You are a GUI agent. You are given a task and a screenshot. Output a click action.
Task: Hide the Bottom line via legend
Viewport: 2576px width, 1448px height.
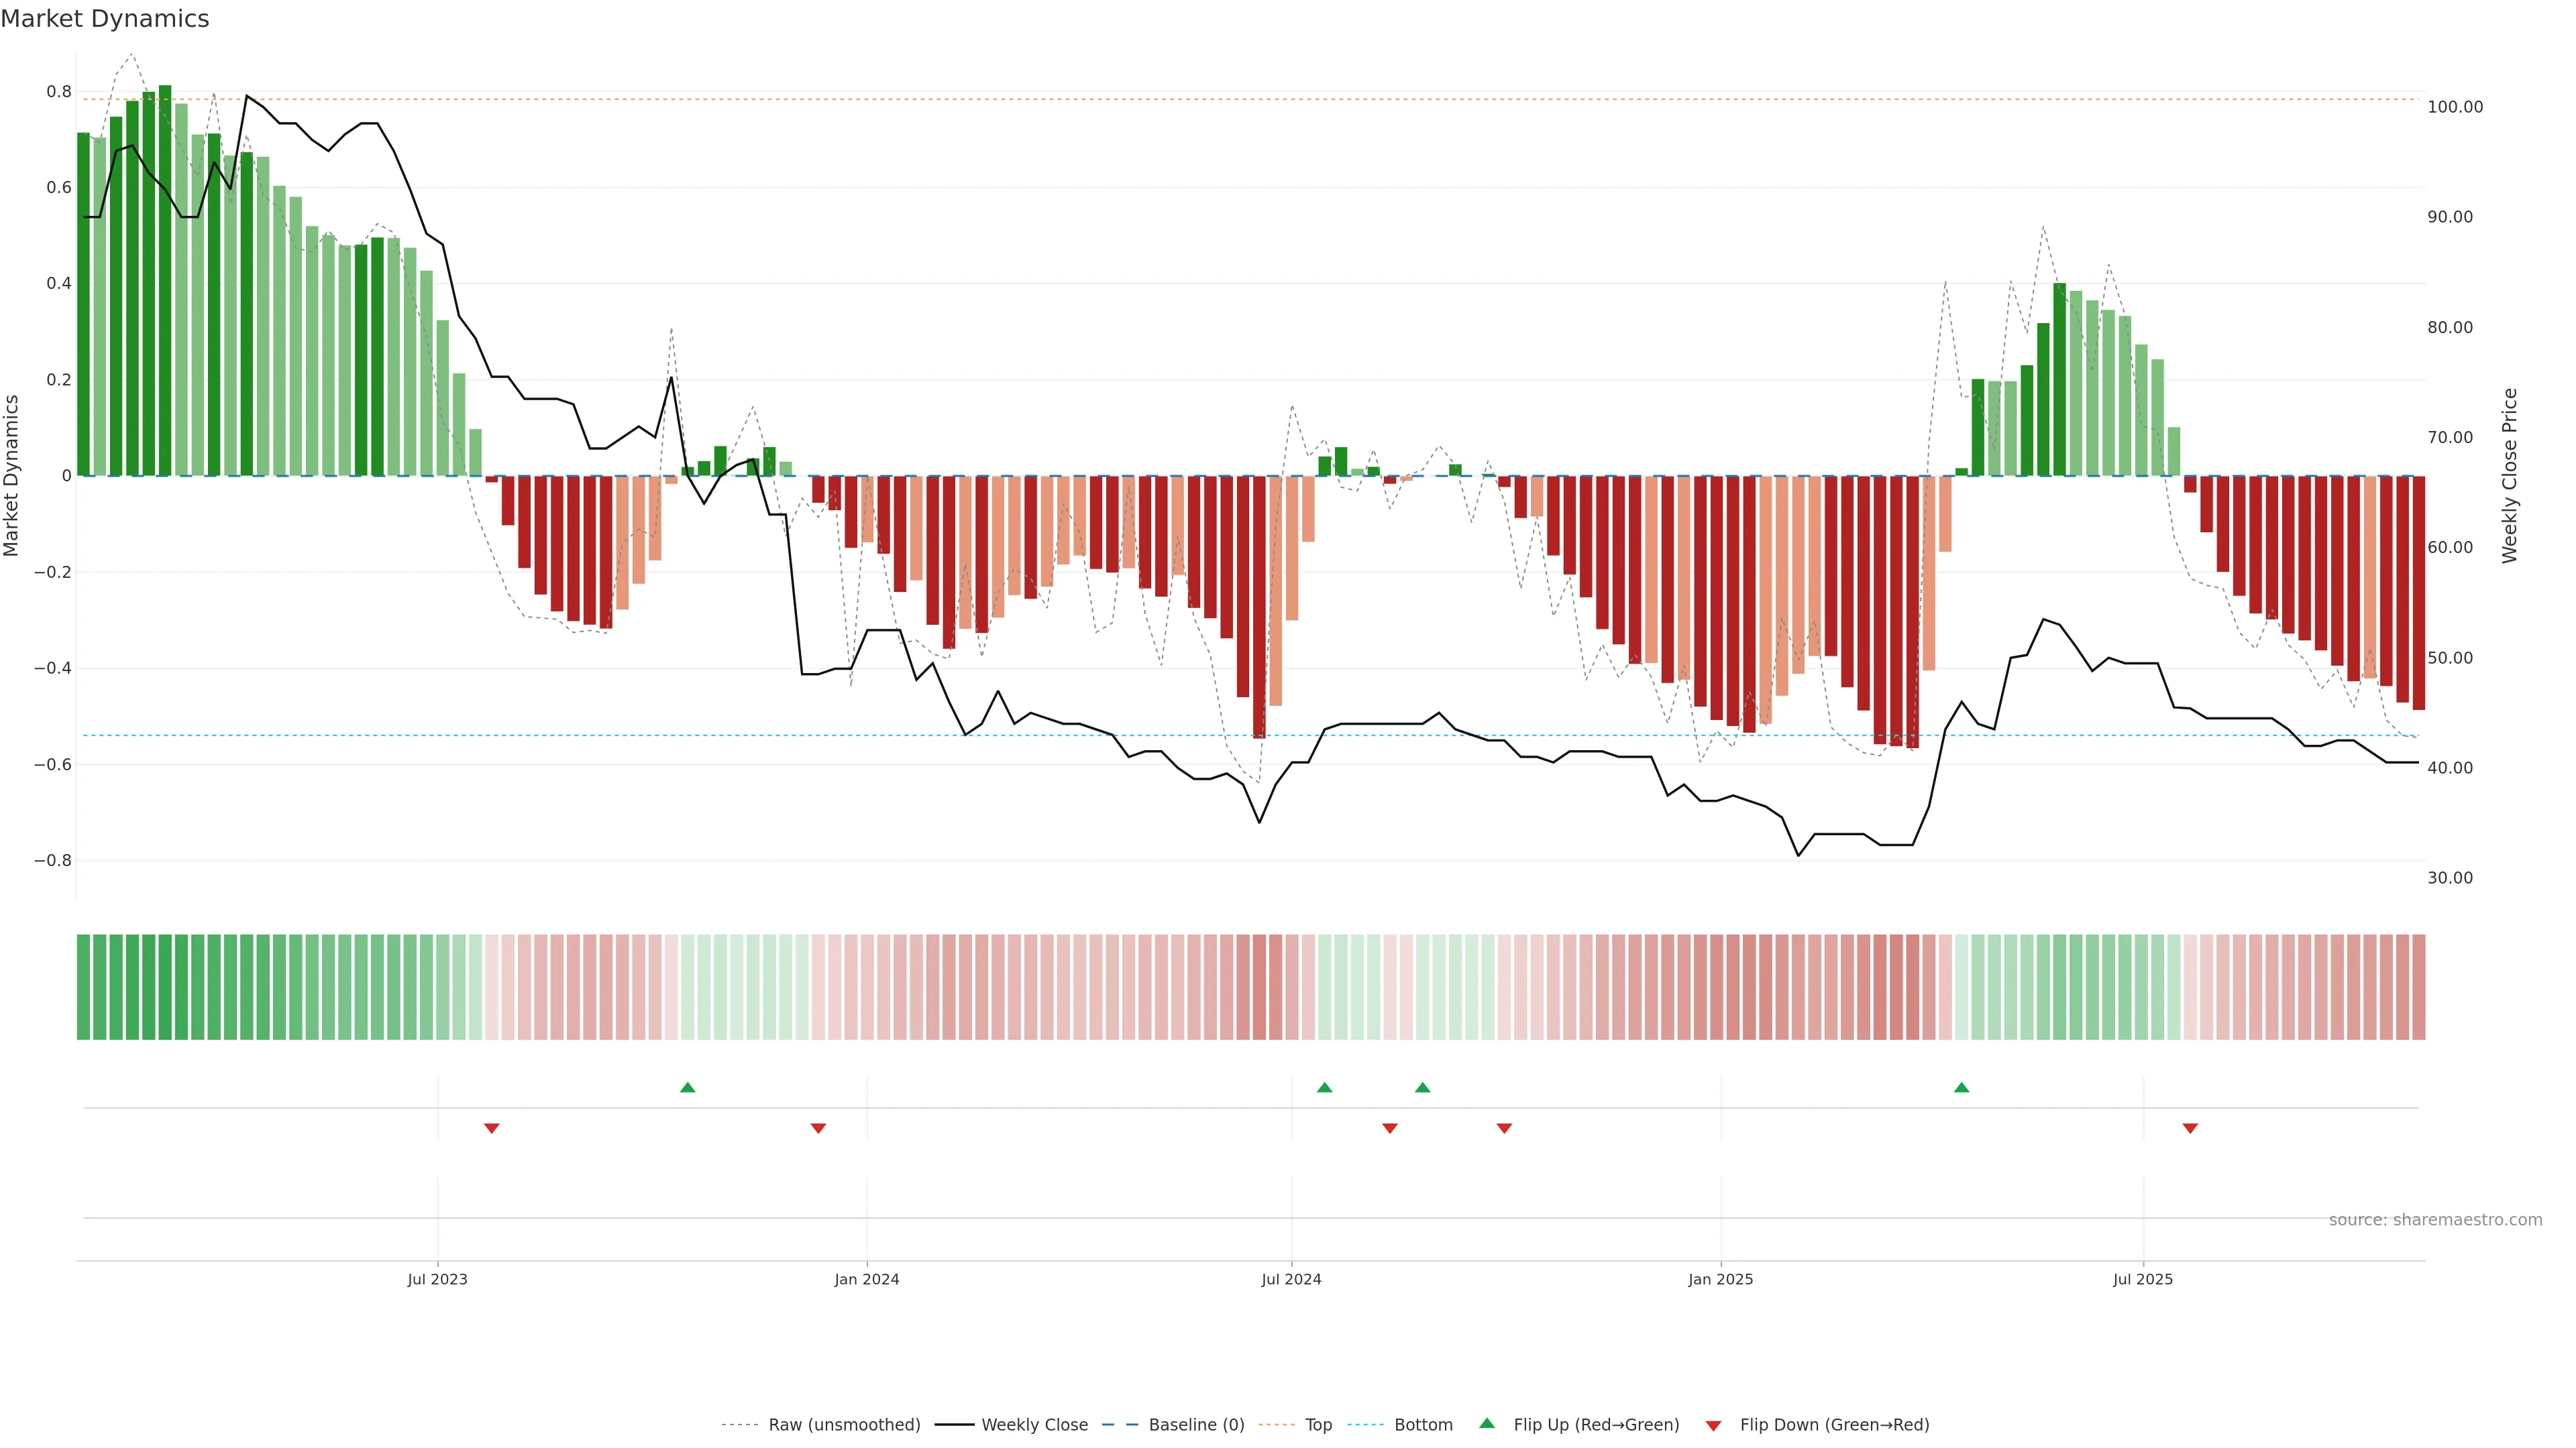click(x=1423, y=1425)
